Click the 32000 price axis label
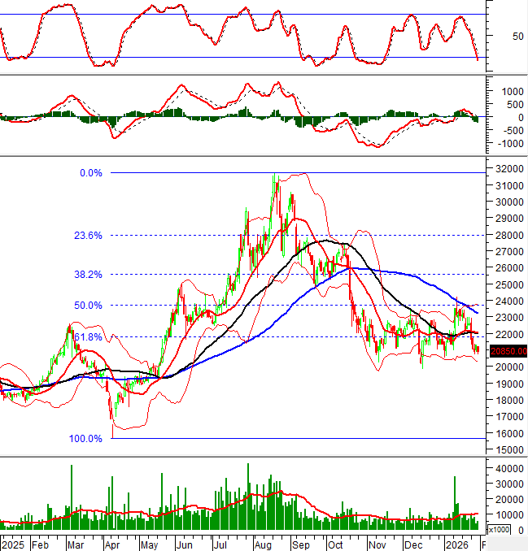528x551 pixels. 506,169
